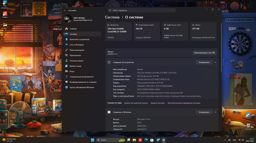256x143 pixels.
Task: Show hidden tray icons chevron
Action: coord(225,140)
